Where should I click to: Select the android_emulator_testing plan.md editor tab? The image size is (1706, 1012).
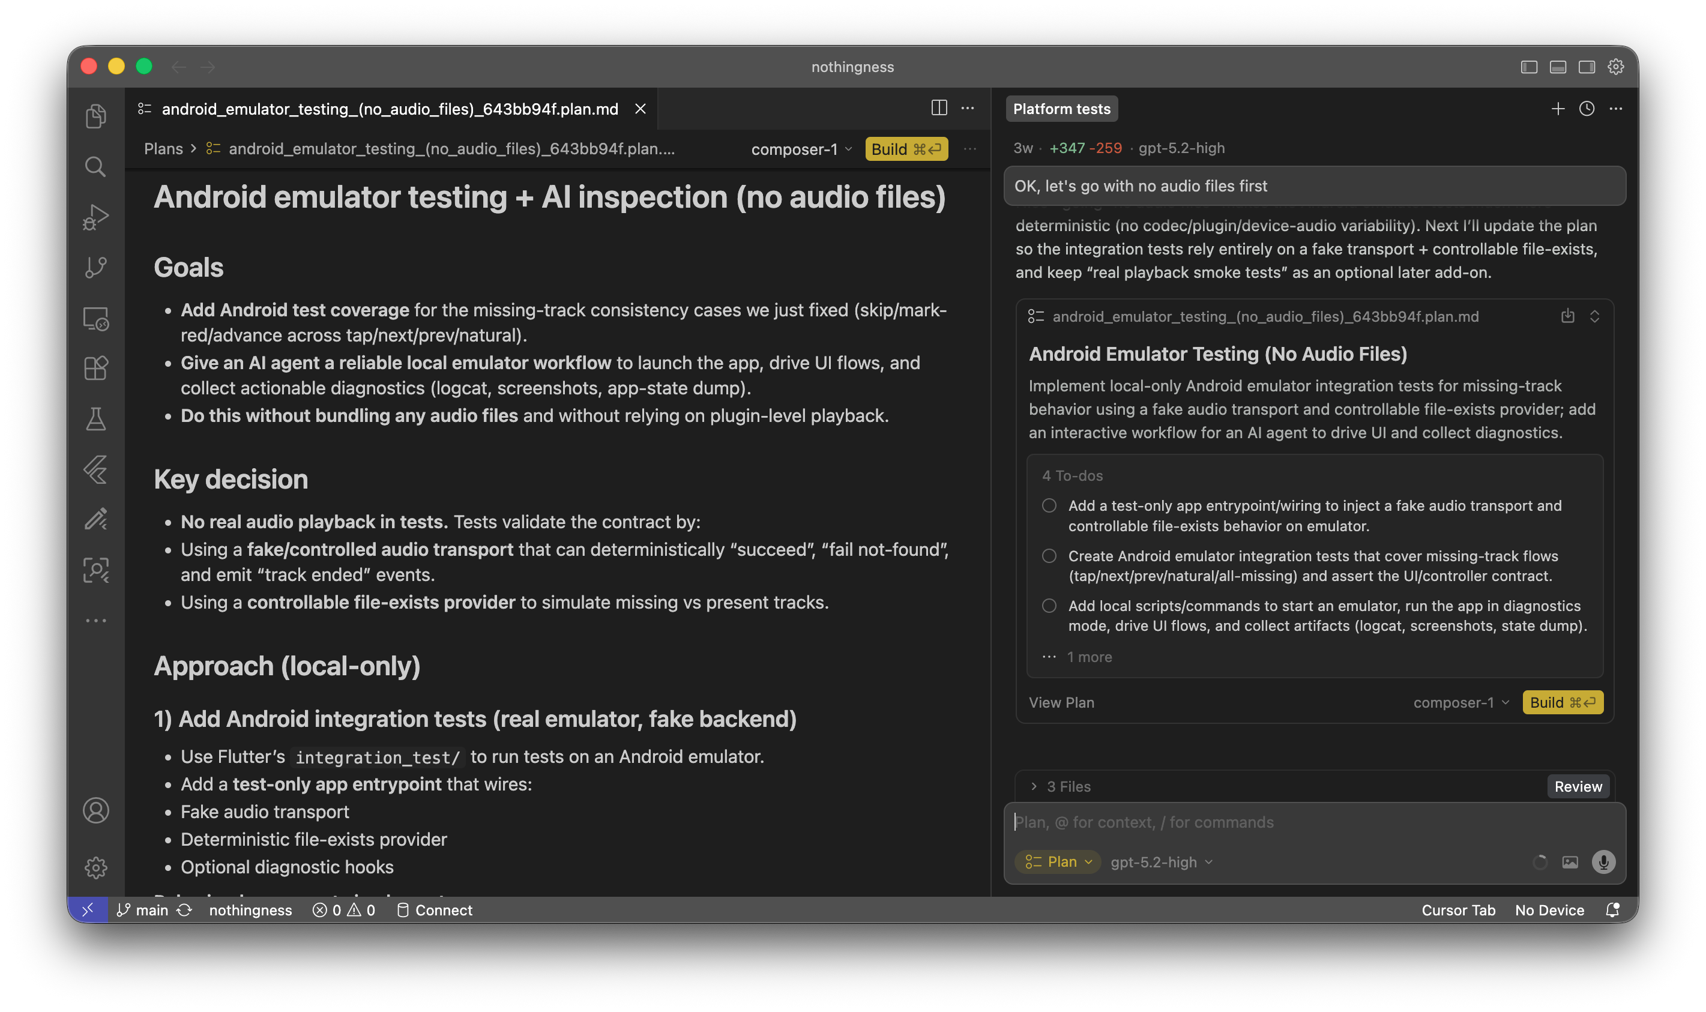point(390,109)
